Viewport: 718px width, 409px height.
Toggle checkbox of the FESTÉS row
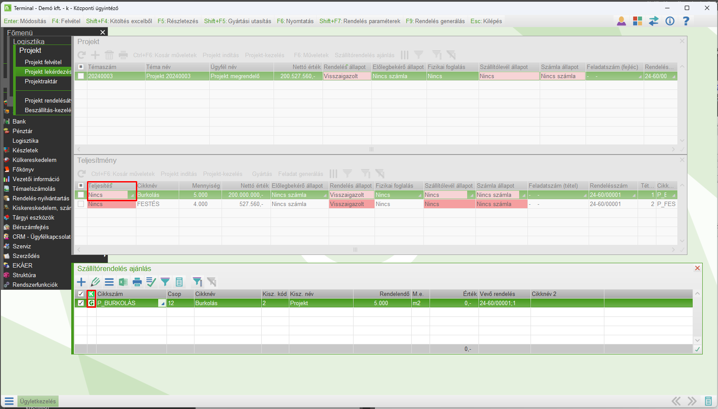coord(81,204)
